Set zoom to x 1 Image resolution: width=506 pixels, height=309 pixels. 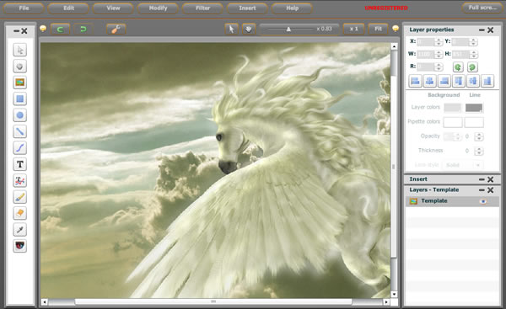click(353, 29)
